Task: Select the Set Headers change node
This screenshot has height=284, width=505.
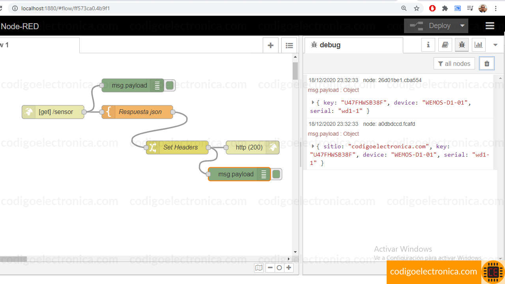Action: click(x=177, y=147)
